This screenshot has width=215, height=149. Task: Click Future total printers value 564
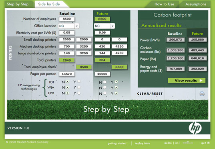pyautogui.click(x=102, y=60)
